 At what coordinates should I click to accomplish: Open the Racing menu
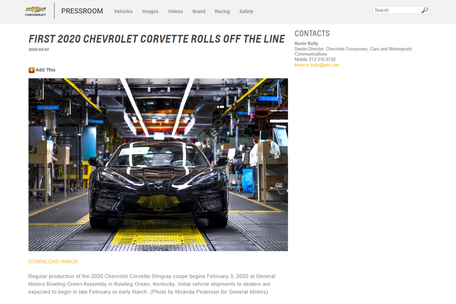tap(222, 11)
